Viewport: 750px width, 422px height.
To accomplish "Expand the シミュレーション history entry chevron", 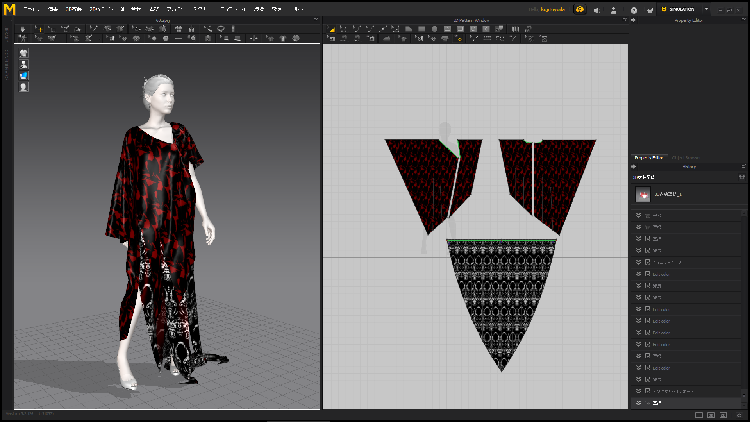I will coord(639,262).
